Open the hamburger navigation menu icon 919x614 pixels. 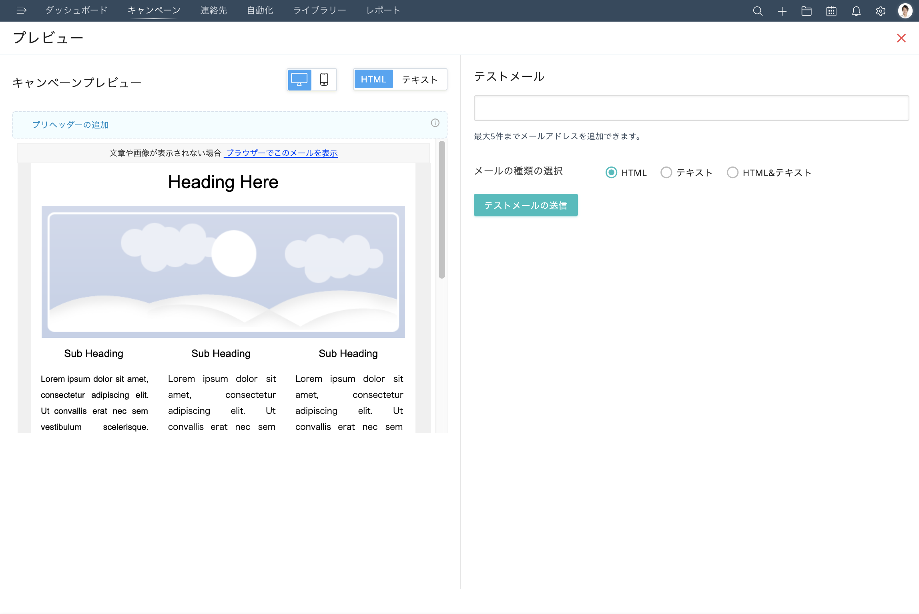(21, 10)
